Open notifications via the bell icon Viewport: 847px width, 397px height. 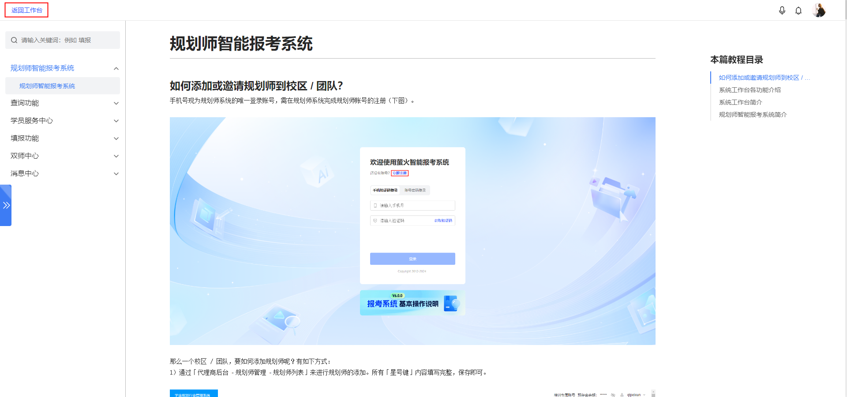798,10
